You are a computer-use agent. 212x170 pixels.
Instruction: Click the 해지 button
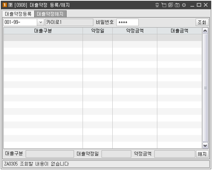202,154
